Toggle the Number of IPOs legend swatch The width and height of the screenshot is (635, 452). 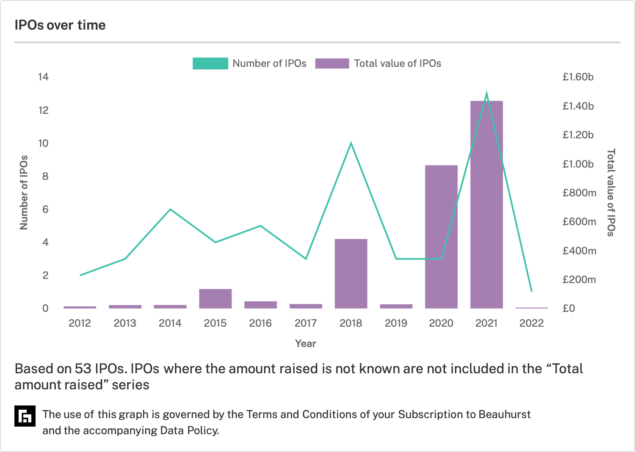(x=210, y=63)
